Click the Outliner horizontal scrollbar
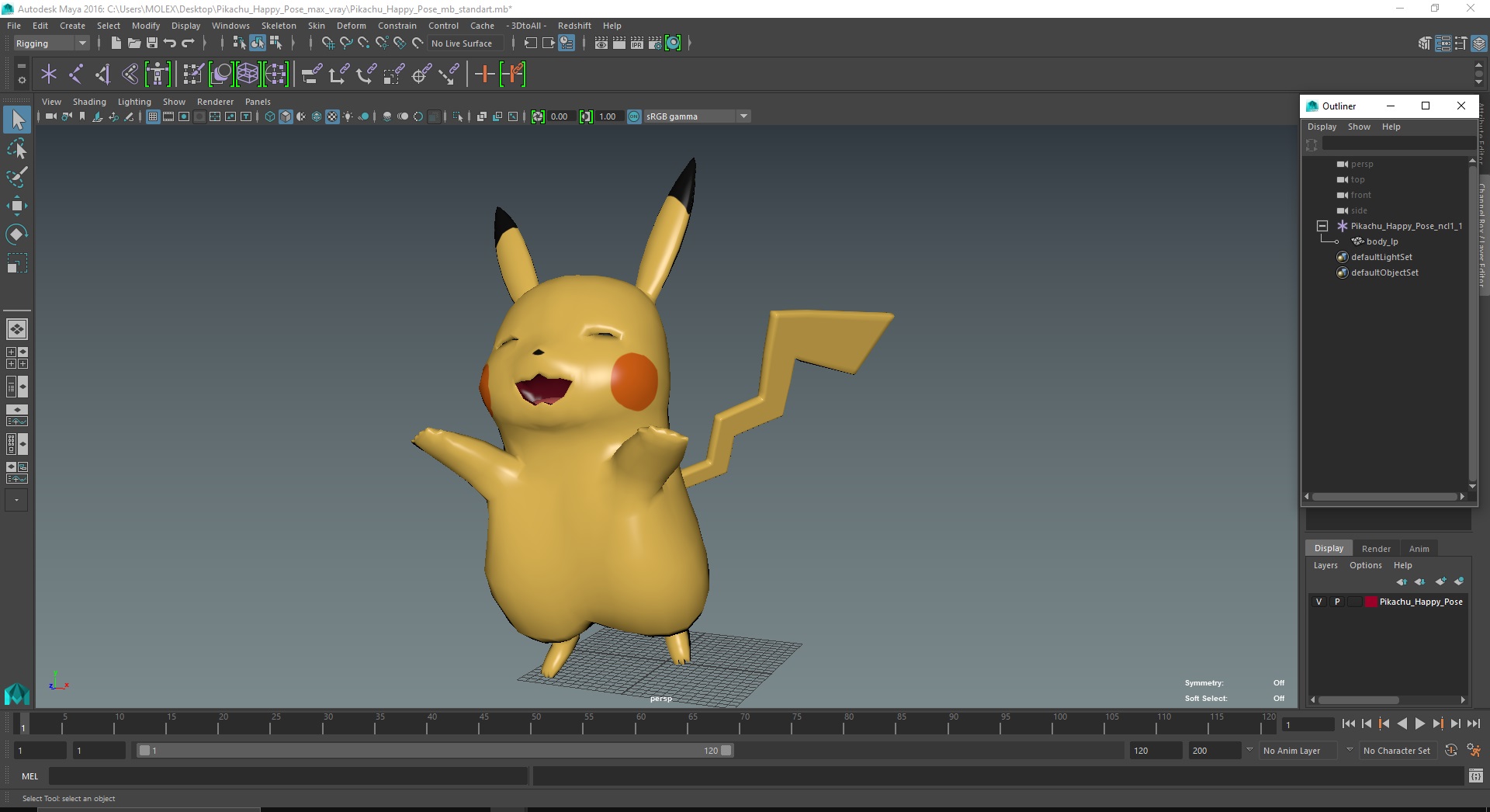Image resolution: width=1490 pixels, height=812 pixels. [1385, 496]
